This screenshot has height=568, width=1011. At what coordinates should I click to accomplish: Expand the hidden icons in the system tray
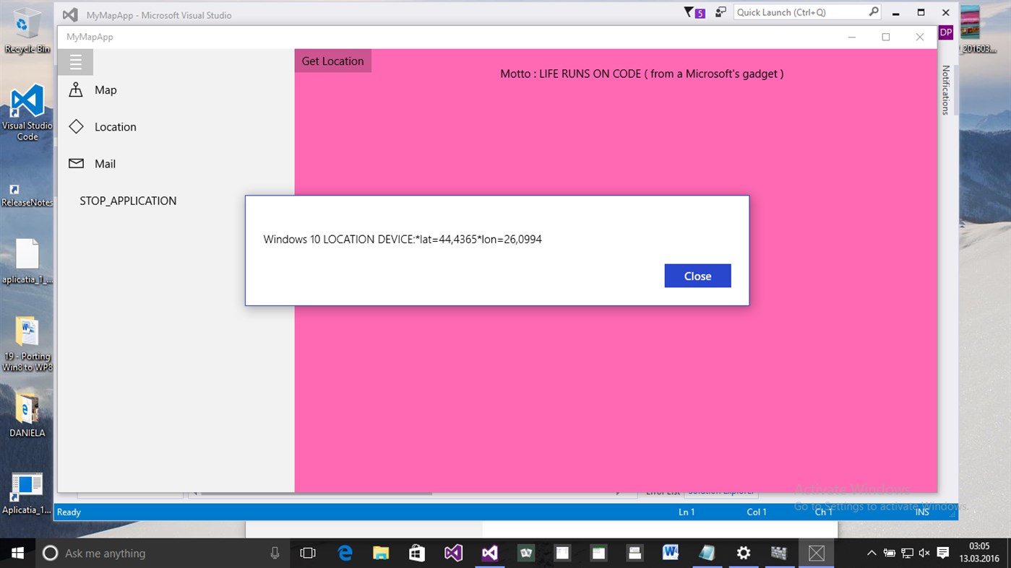[x=872, y=553]
